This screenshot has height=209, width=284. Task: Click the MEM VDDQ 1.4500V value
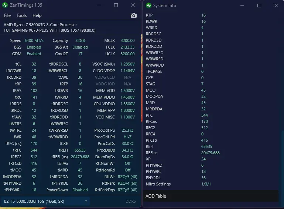(x=127, y=97)
